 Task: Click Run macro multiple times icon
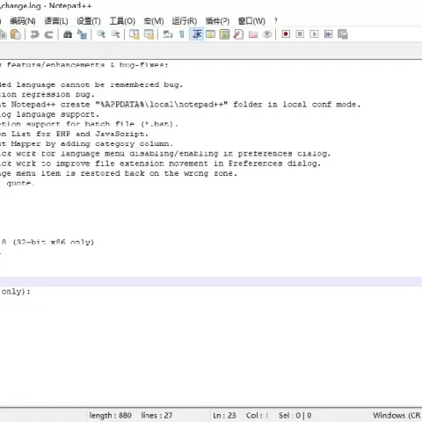328,34
